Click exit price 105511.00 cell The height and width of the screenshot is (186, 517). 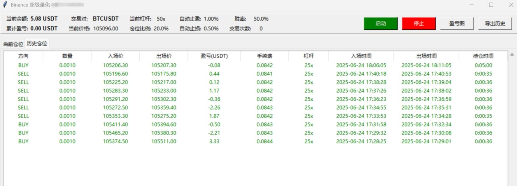(x=164, y=141)
